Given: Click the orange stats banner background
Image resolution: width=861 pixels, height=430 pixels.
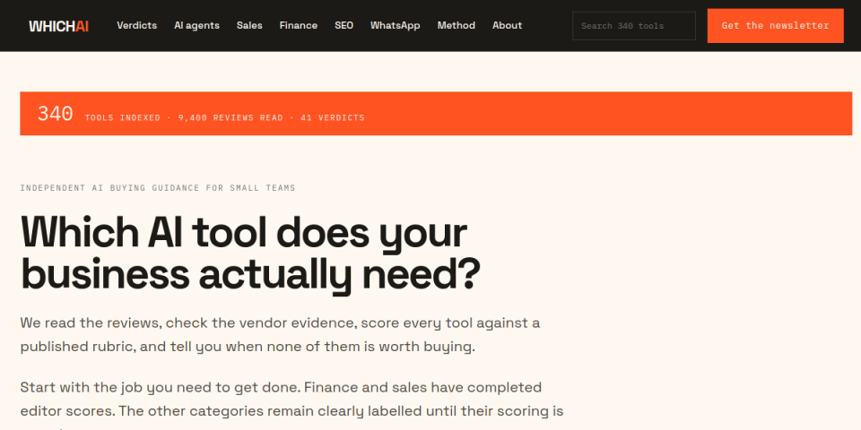Looking at the screenshot, I should pyautogui.click(x=604, y=114).
